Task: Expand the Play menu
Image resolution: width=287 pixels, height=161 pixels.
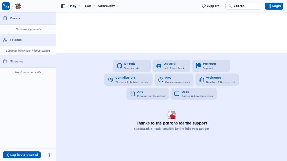Action: tap(75, 6)
